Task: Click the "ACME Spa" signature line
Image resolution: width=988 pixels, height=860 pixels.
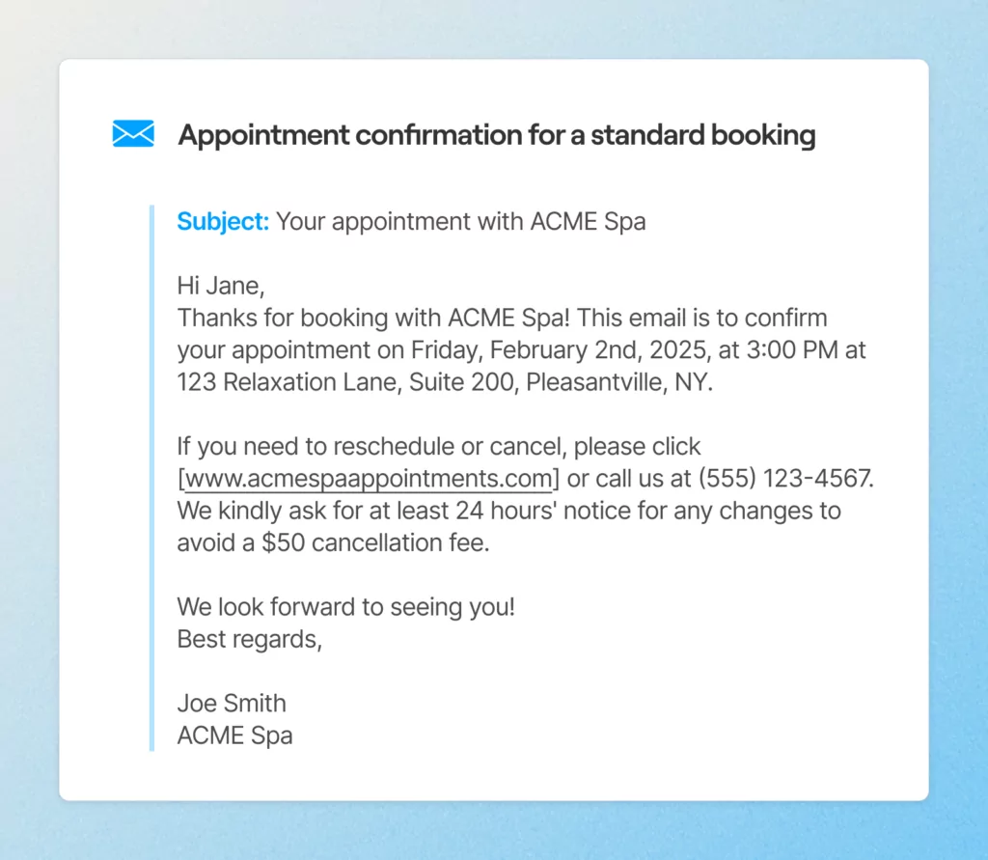Action: click(x=234, y=735)
